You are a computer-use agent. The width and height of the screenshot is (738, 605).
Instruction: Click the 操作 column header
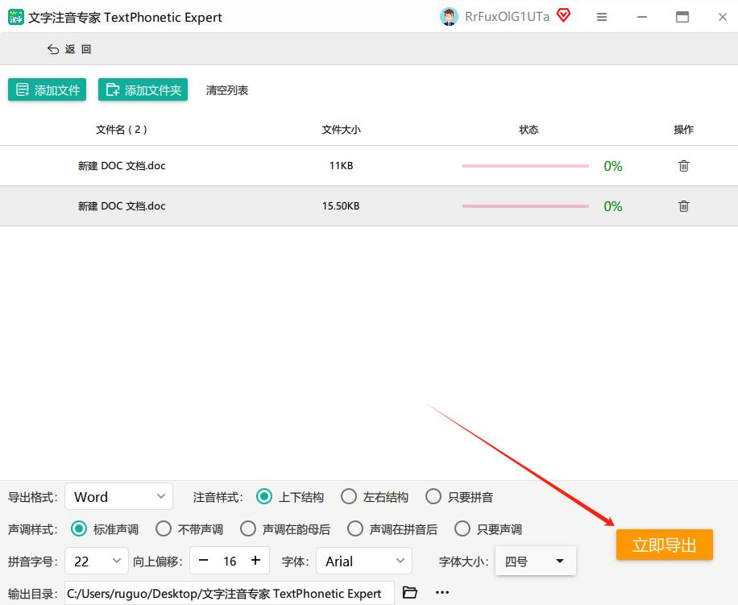click(x=683, y=130)
